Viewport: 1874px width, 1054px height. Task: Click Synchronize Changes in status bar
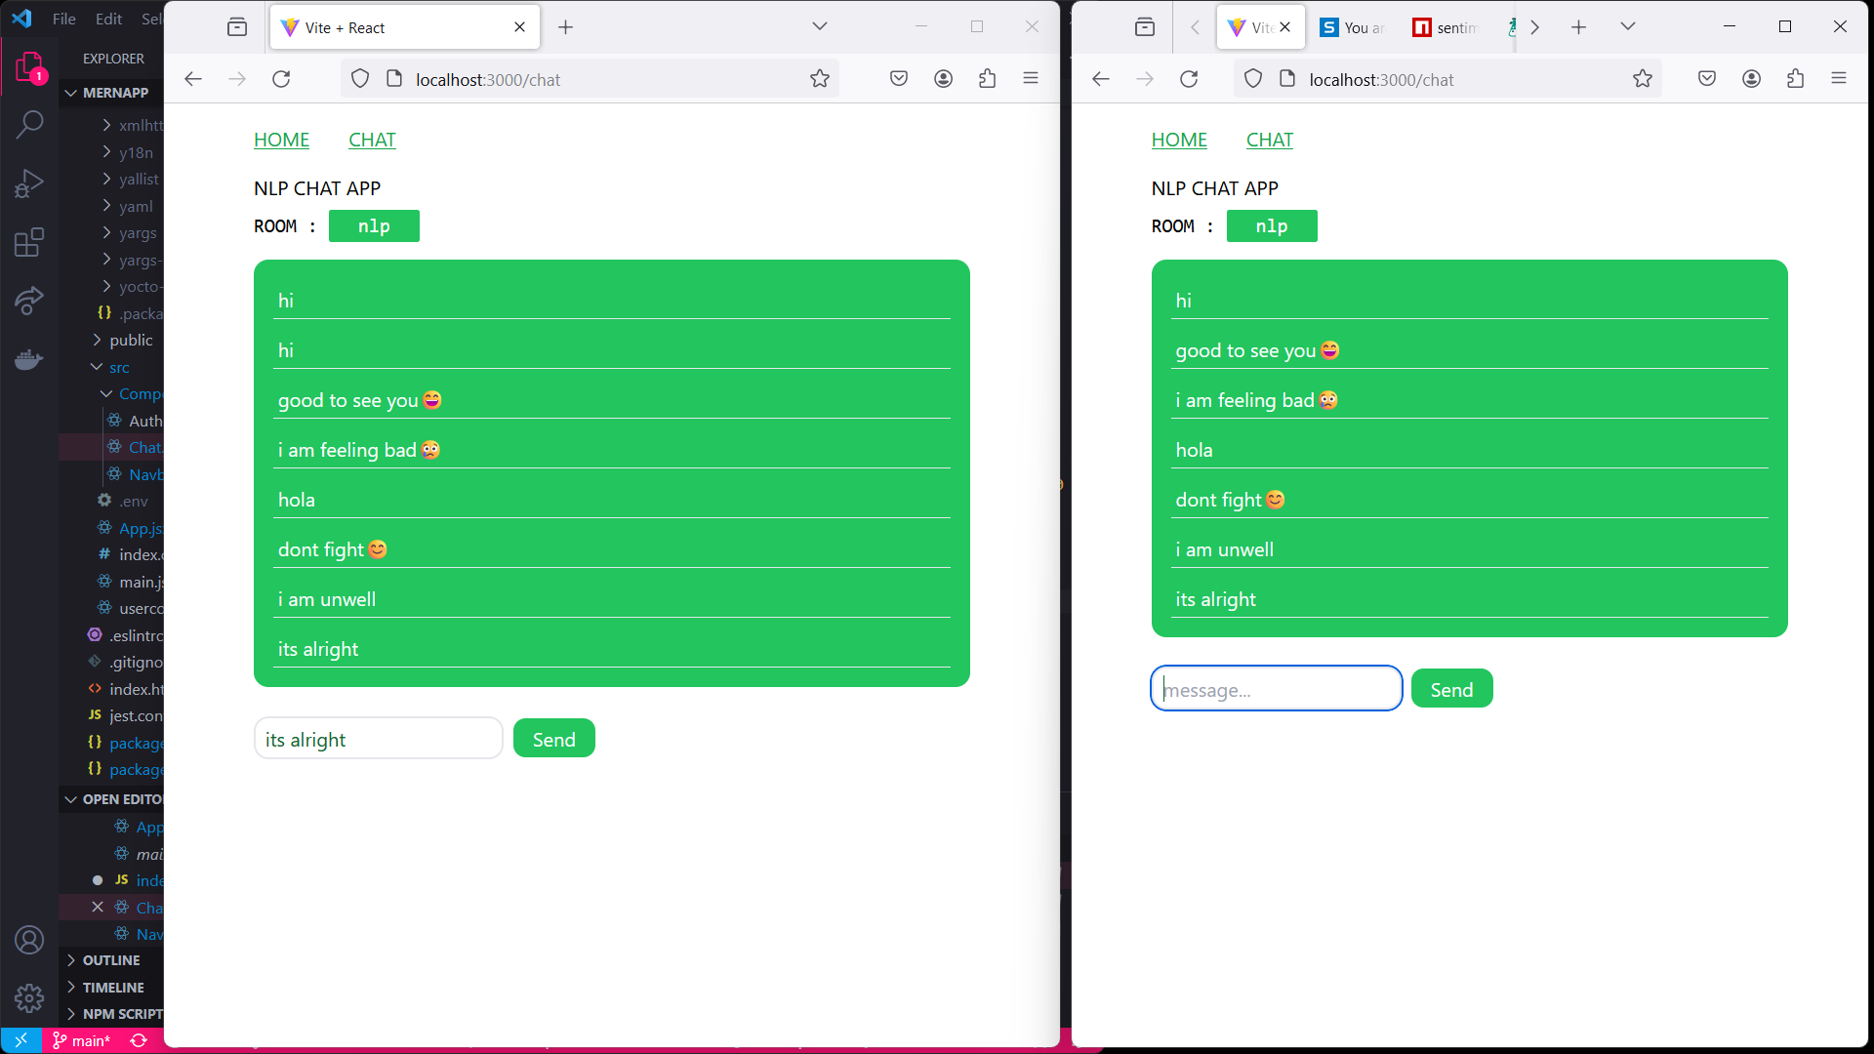pos(139,1040)
